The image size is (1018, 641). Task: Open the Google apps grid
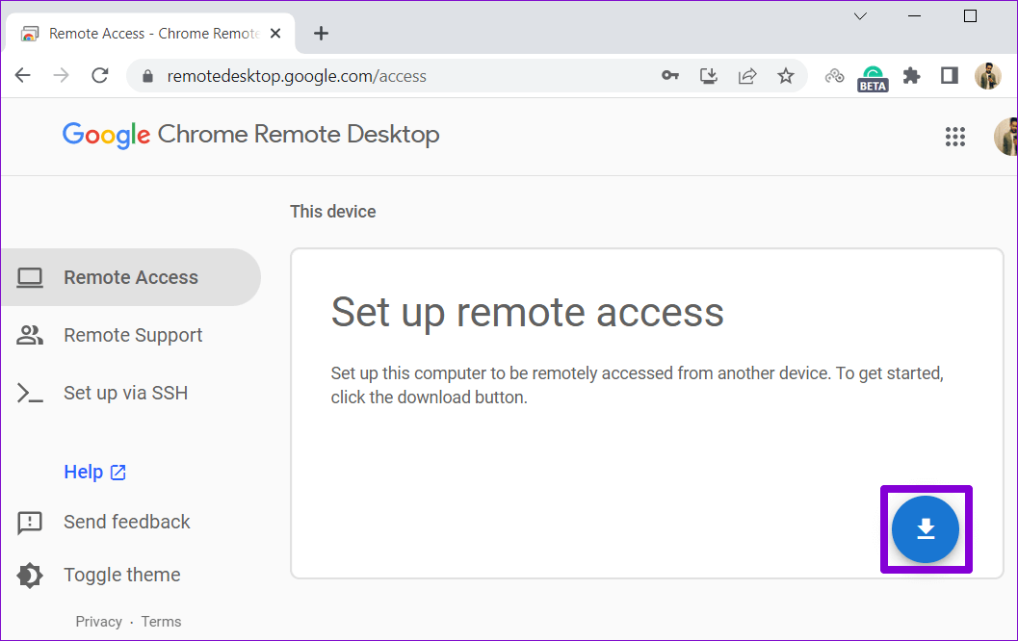pyautogui.click(x=954, y=137)
